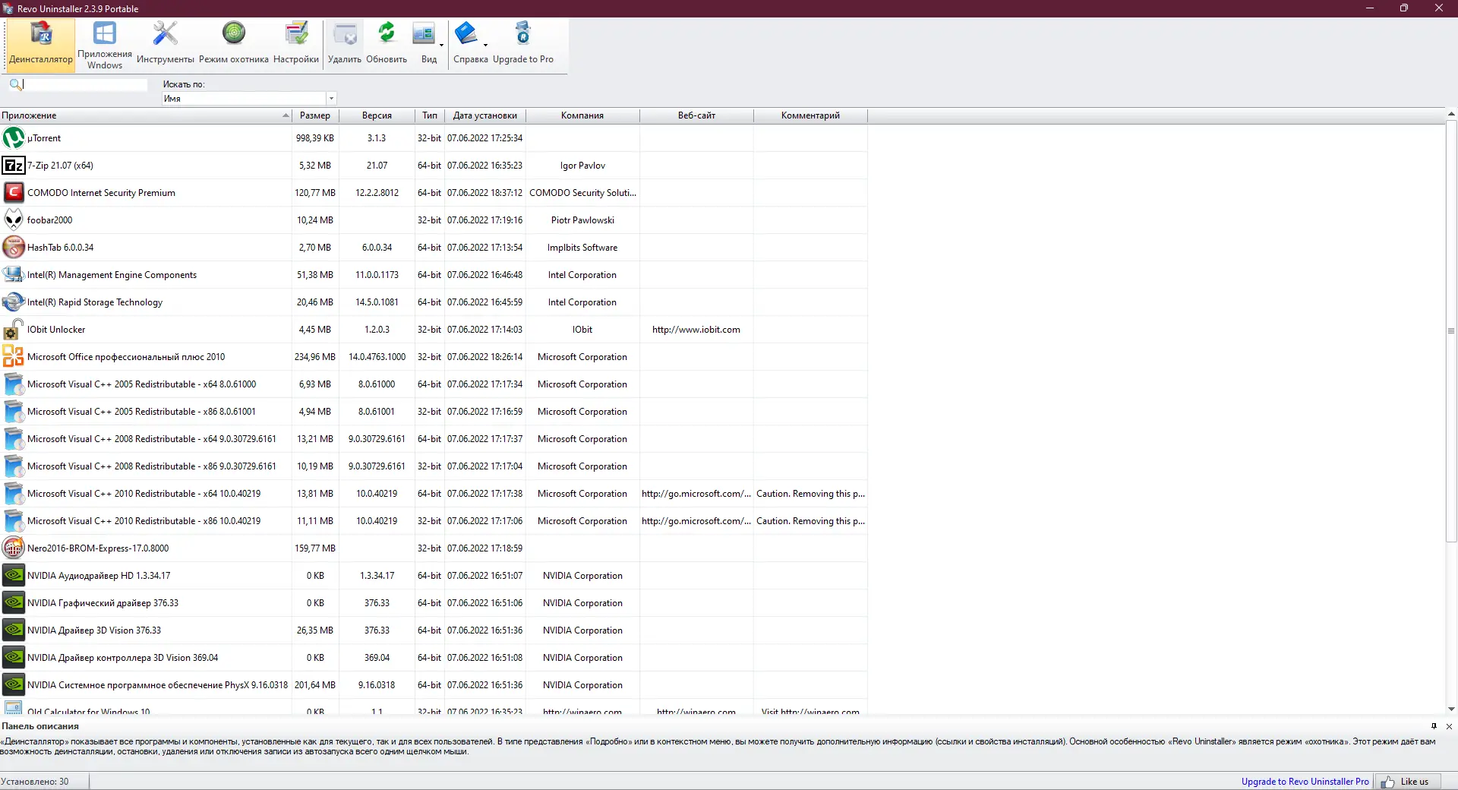
Task: Select Microsoft Visual C++ 2005 x64 row
Action: 434,384
